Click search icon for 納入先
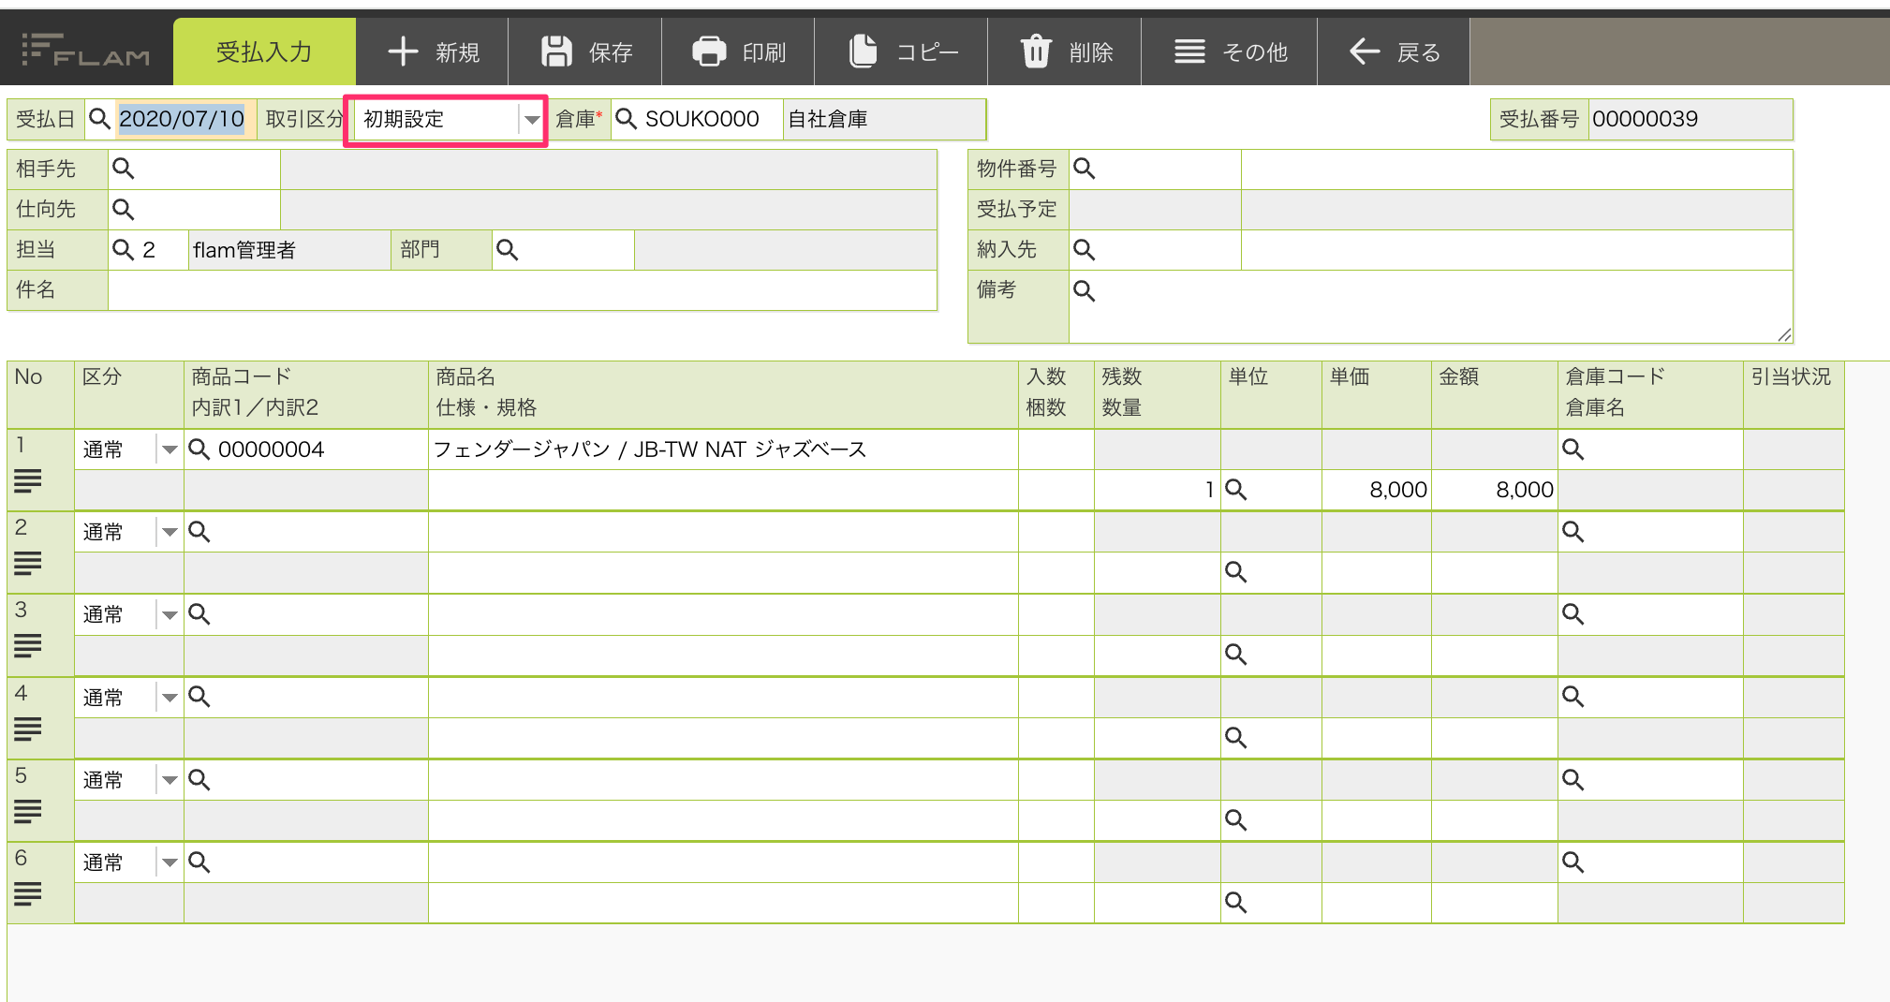This screenshot has width=1890, height=1002. [x=1084, y=249]
